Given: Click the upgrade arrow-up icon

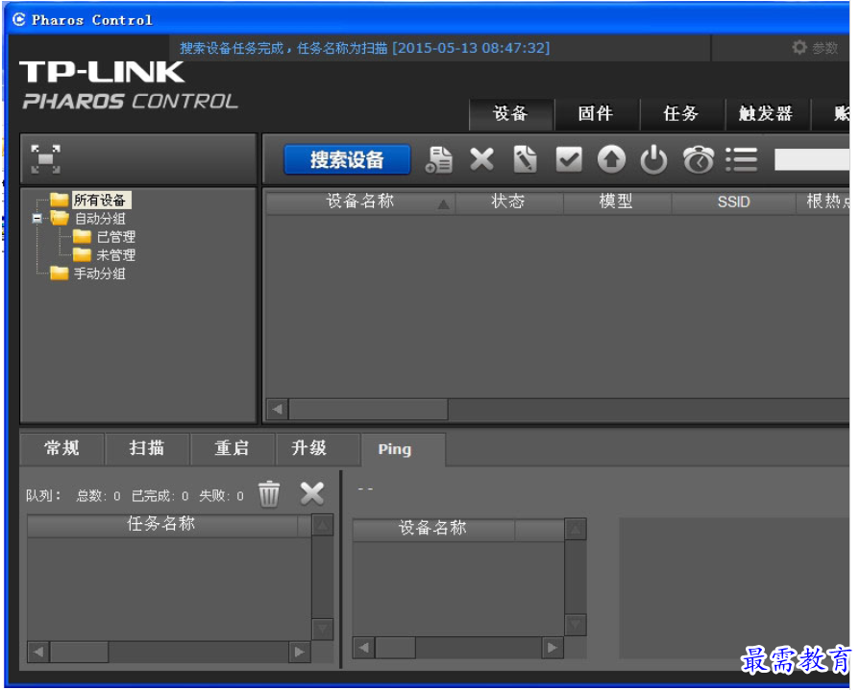Looking at the screenshot, I should click(x=611, y=160).
